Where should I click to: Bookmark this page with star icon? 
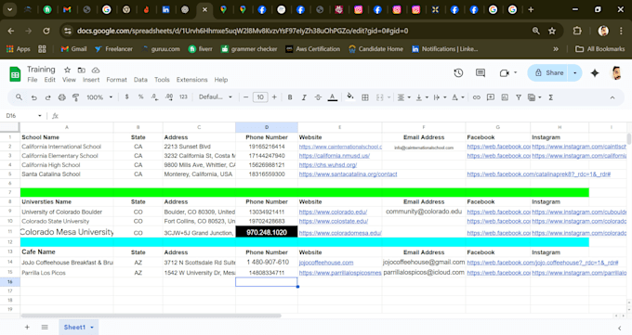click(x=552, y=31)
